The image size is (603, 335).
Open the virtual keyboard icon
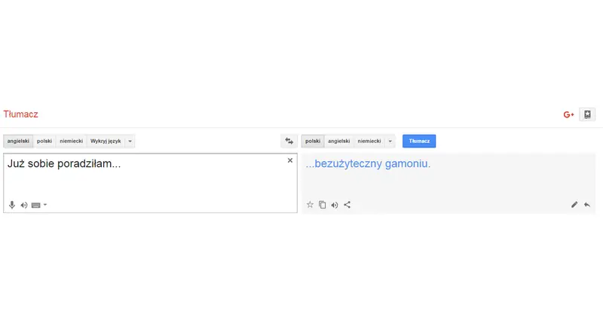click(x=35, y=206)
